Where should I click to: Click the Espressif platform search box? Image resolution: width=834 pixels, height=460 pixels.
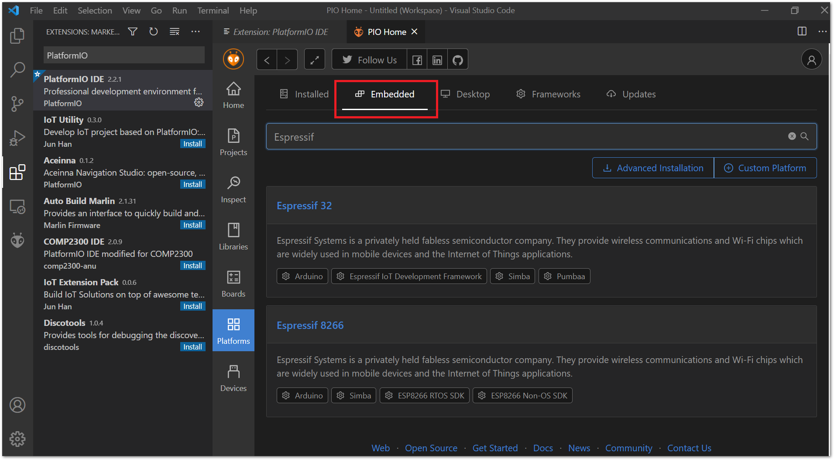(541, 137)
